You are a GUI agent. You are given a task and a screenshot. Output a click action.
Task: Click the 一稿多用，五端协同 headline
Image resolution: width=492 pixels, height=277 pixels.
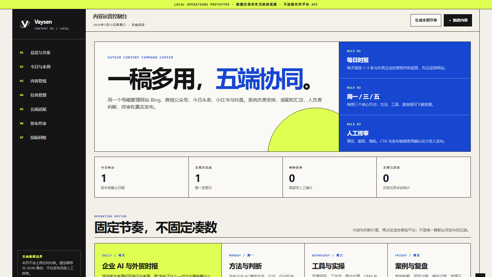[x=210, y=79]
